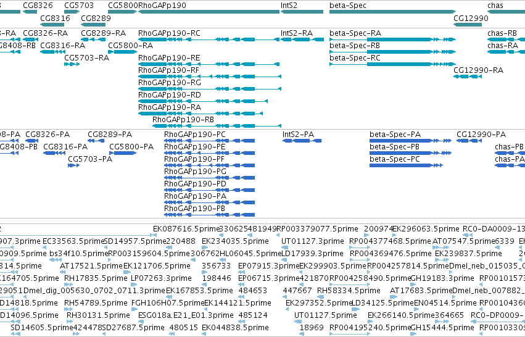Image resolution: width=525 pixels, height=337 pixels.
Task: Open transcript beta-Spec-RA
Action: (x=355, y=33)
